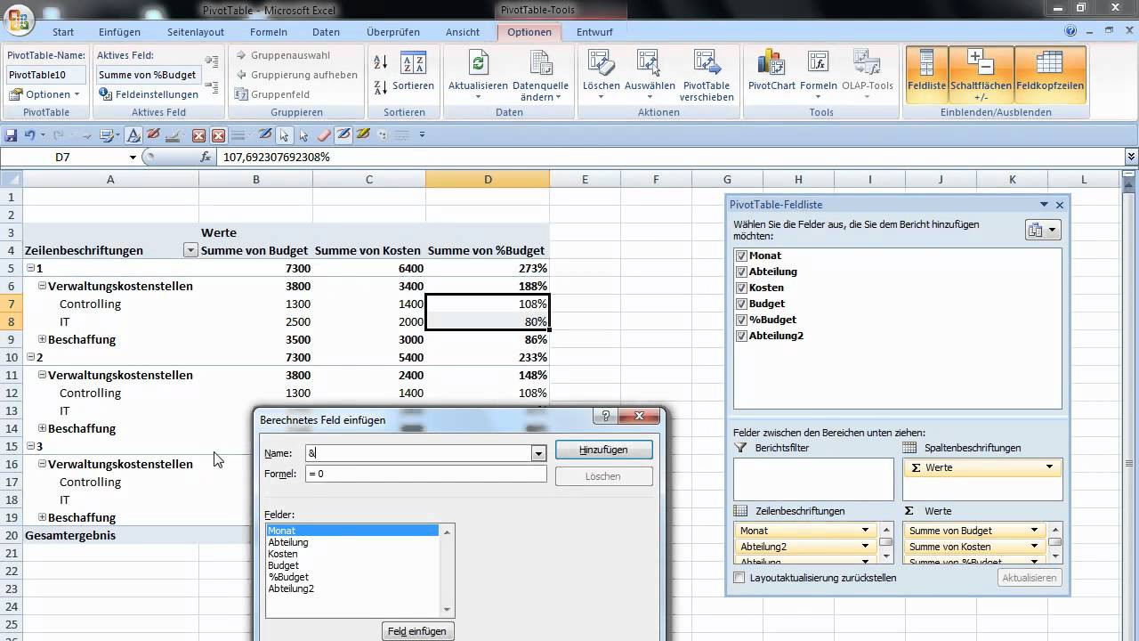Screen dimensions: 1139x641
Task: Enable Layoutaktualisierung zurückstellen checkbox
Action: 739,578
